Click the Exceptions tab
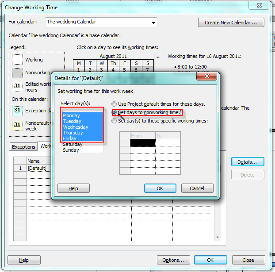Viewport: 275px width, 272px height. (x=23, y=146)
